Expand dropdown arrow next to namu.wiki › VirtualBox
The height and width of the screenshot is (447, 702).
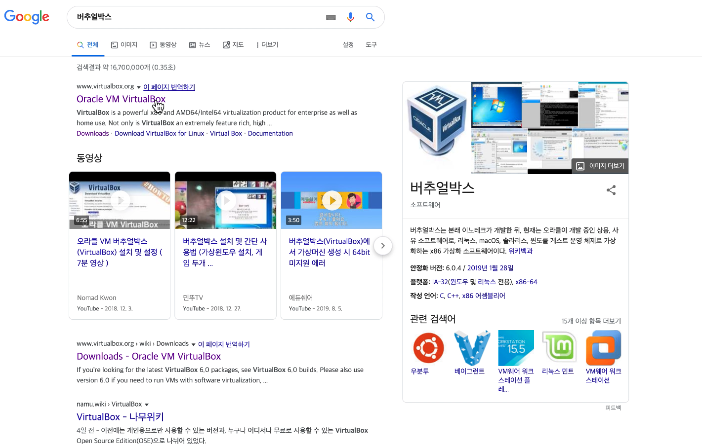(x=147, y=405)
